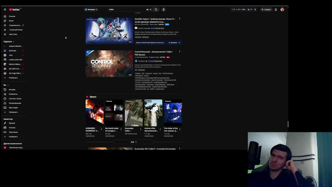This screenshot has width=332, height=187.
Task: Open the PlayStation channel name
Action: [142, 61]
